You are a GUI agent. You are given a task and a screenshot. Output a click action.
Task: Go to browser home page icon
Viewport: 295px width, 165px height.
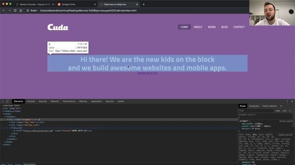pyautogui.click(x=21, y=11)
